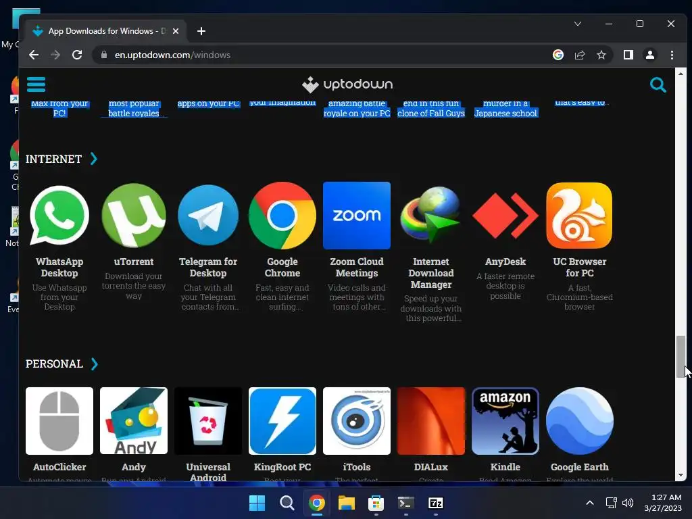692x519 pixels.
Task: Open the volume control in system tray
Action: click(x=628, y=503)
